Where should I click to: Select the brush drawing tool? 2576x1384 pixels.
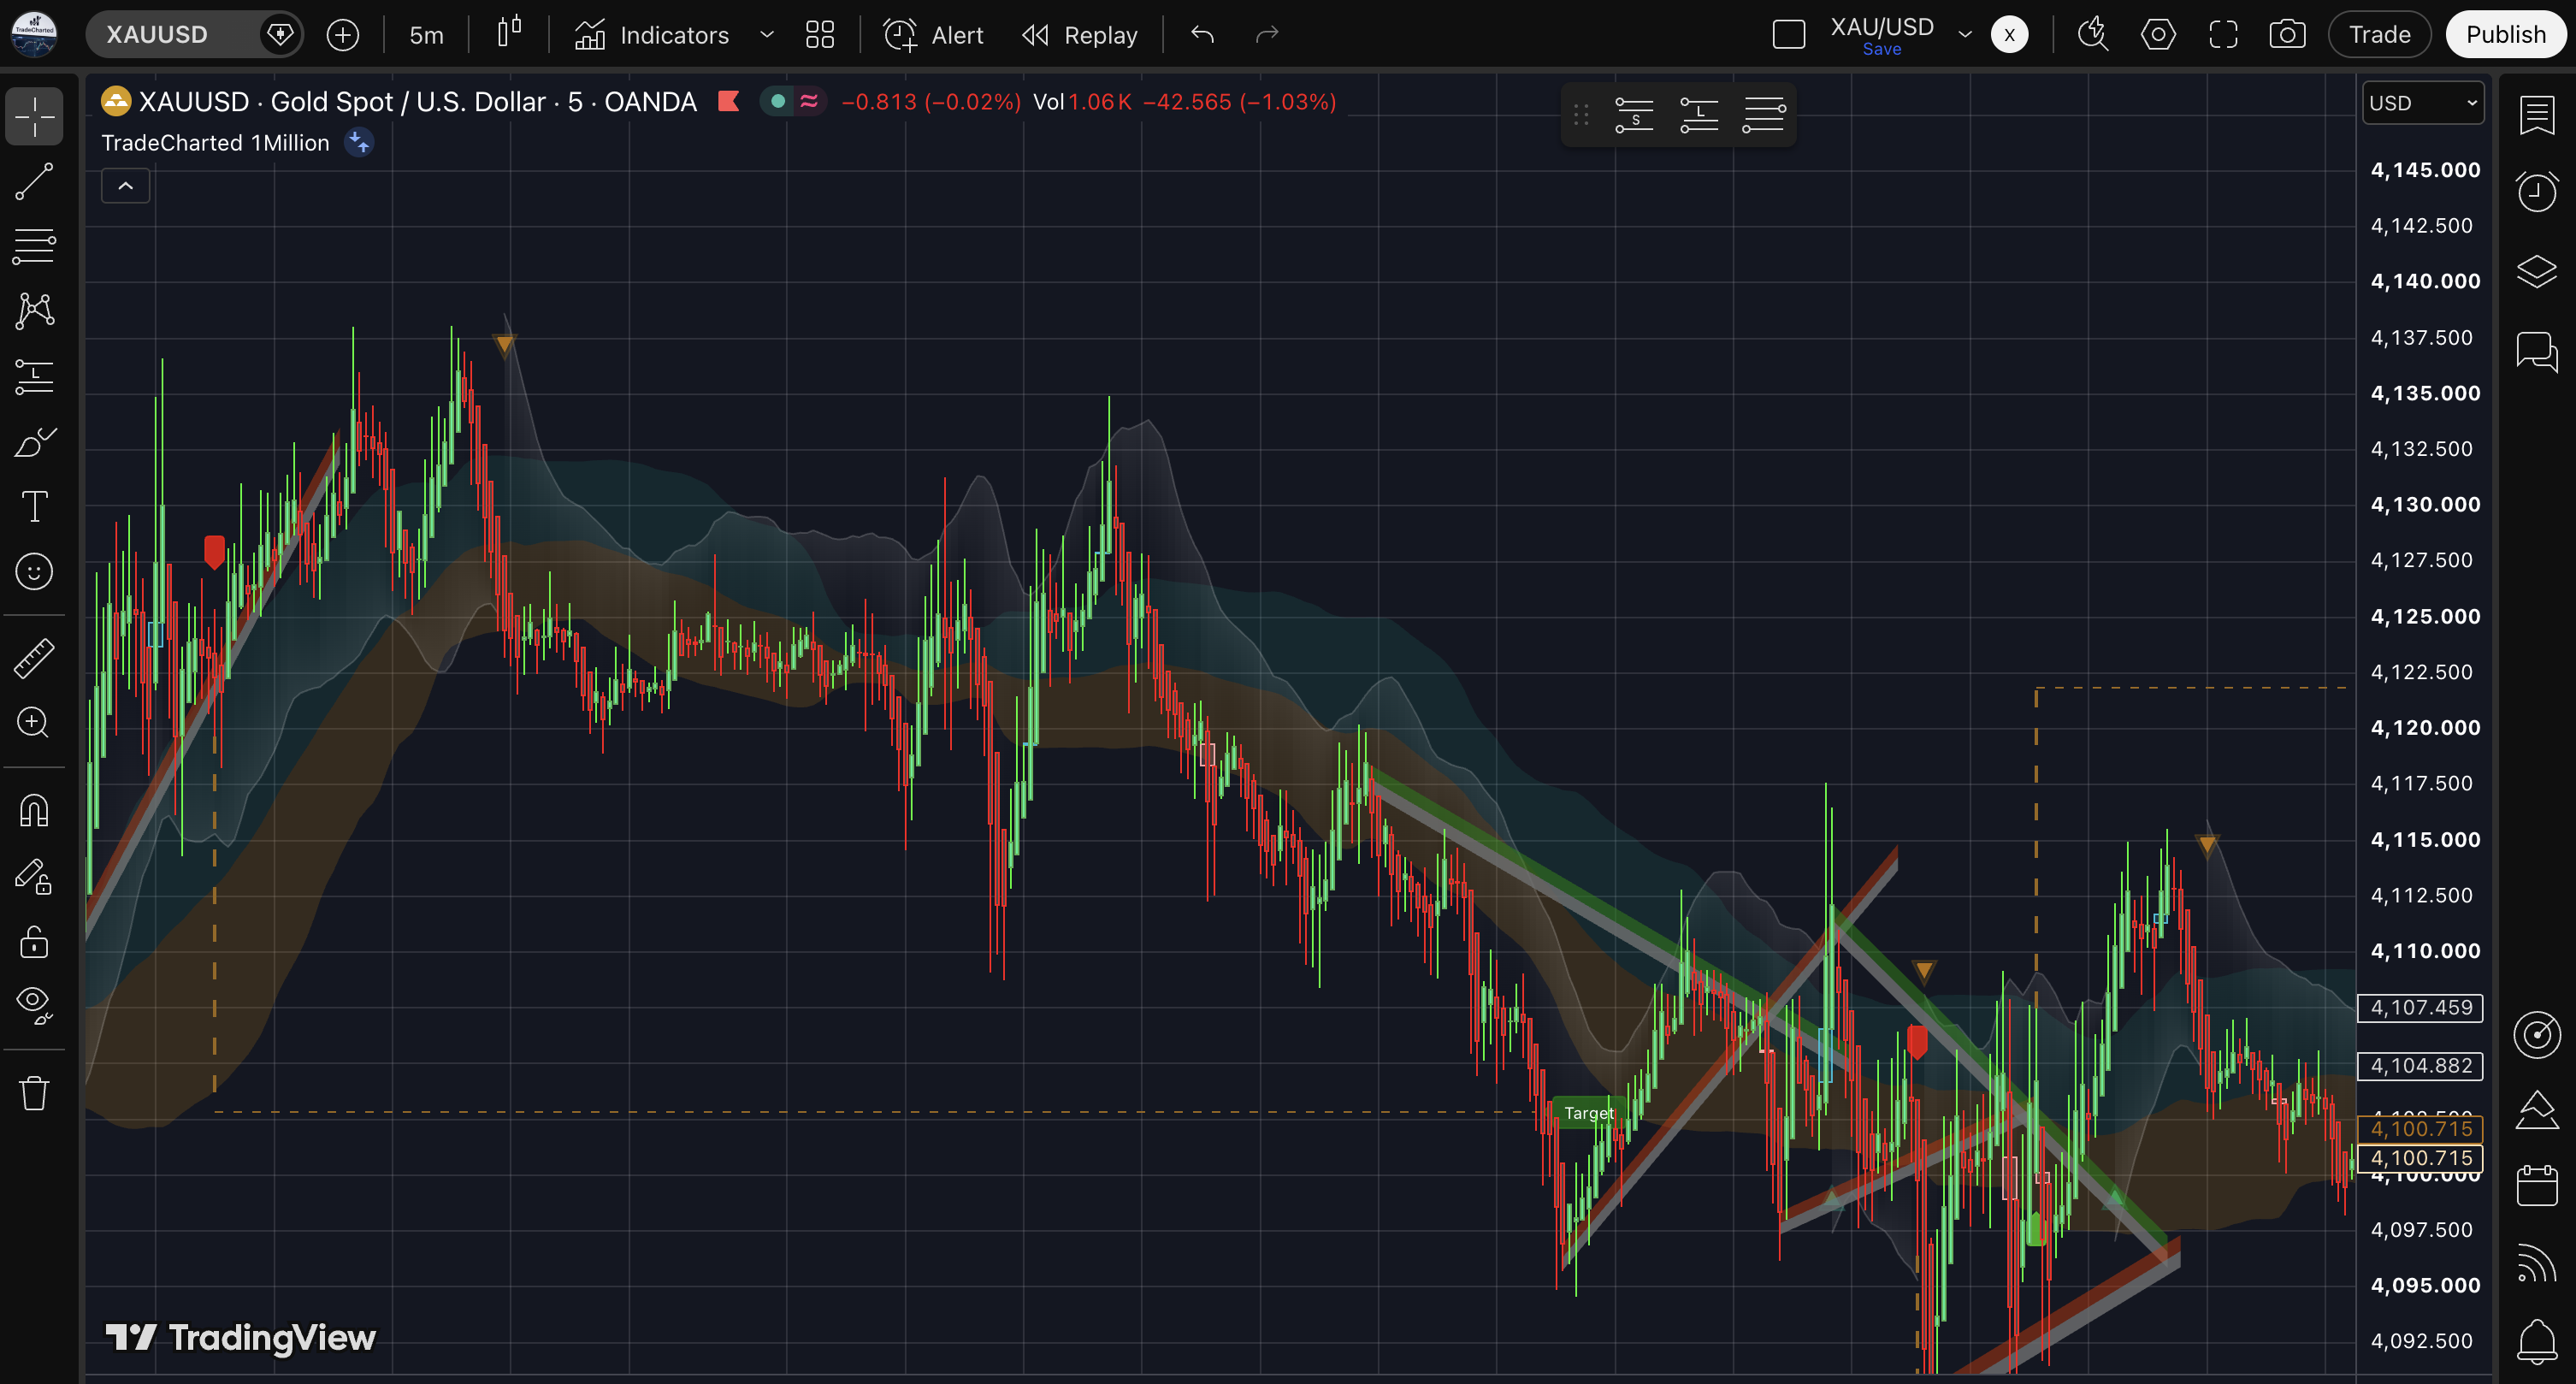coord(34,442)
